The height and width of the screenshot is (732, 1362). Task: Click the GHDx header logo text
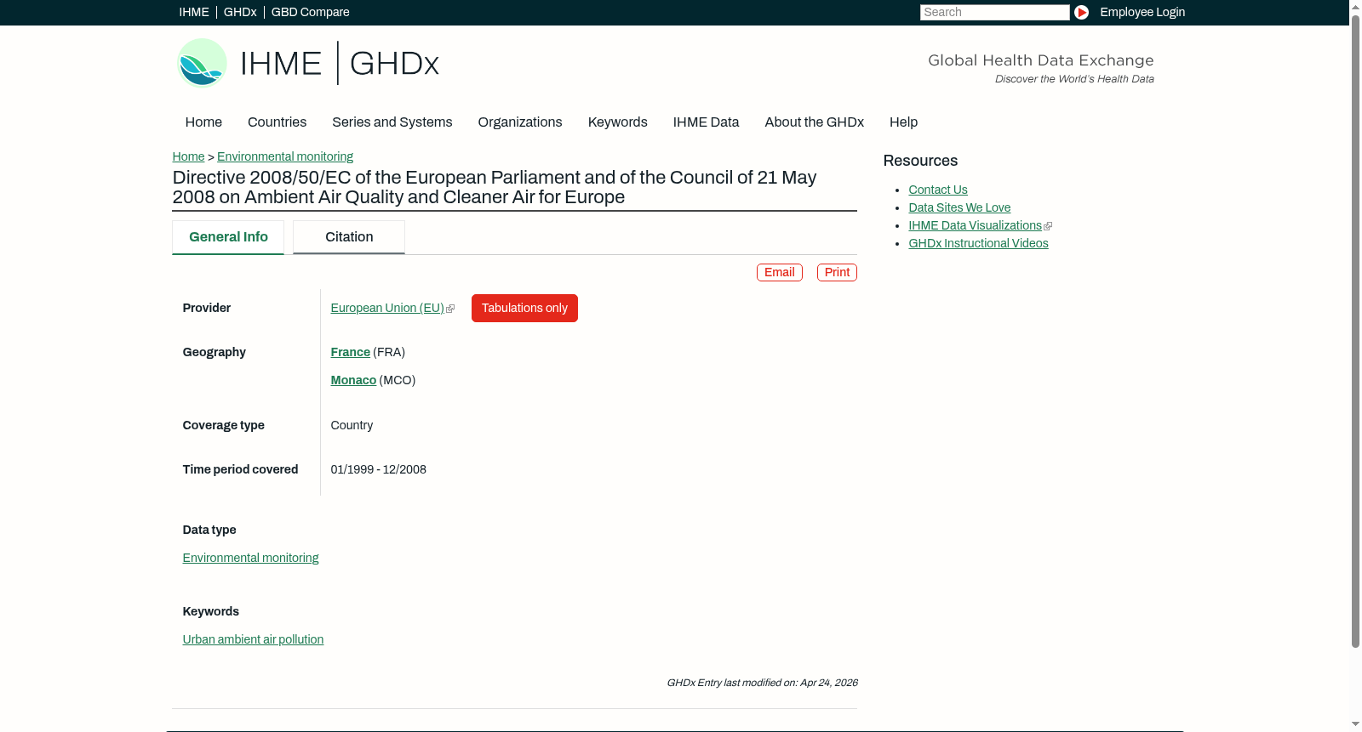[x=394, y=64]
